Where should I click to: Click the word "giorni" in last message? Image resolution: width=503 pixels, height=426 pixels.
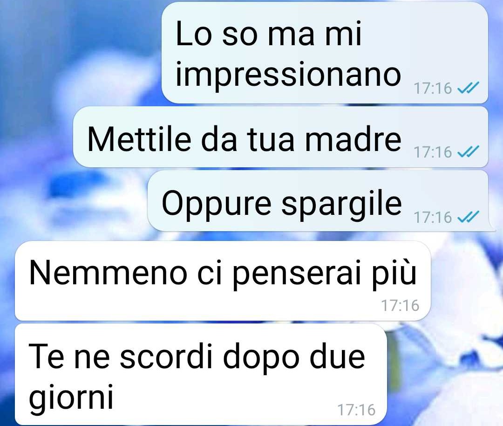[71, 398]
